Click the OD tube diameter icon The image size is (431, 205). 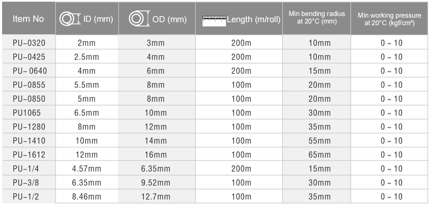[139, 18]
